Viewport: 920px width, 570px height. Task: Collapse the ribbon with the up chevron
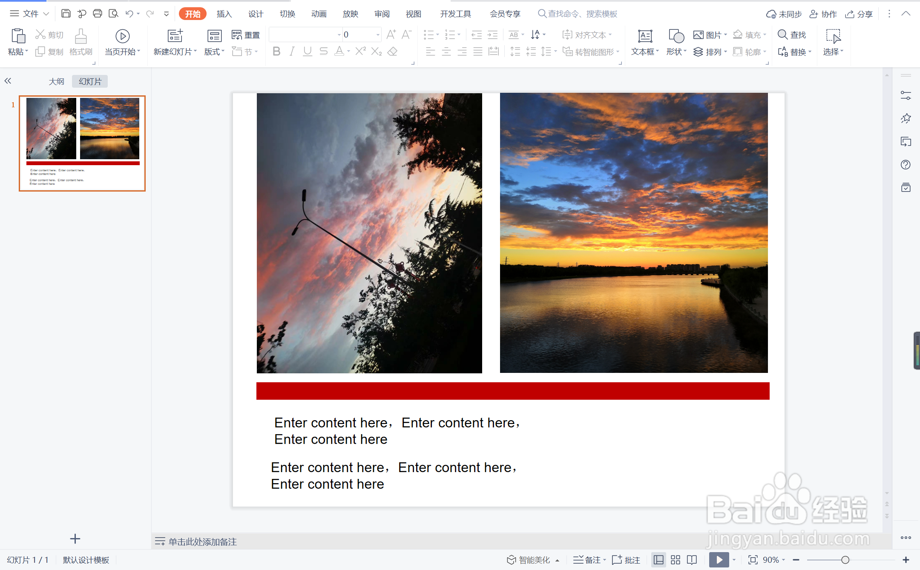coord(906,14)
